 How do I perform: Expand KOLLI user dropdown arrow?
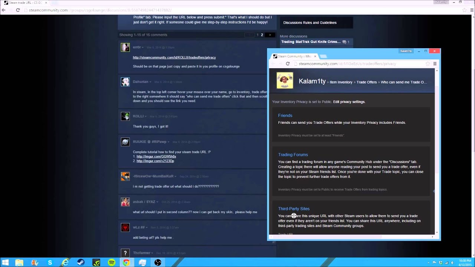point(145,116)
